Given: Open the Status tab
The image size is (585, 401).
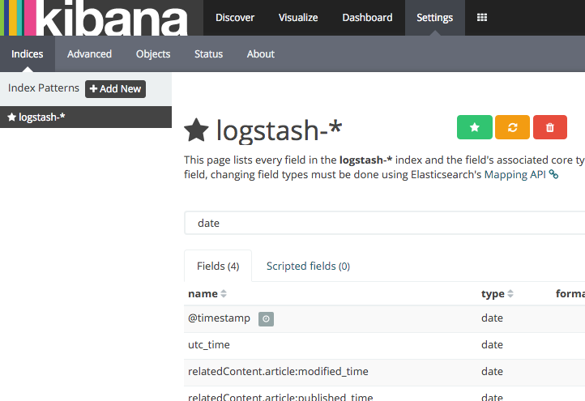Looking at the screenshot, I should point(208,53).
